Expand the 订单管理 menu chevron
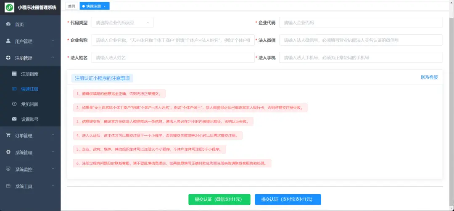 pos(53,135)
